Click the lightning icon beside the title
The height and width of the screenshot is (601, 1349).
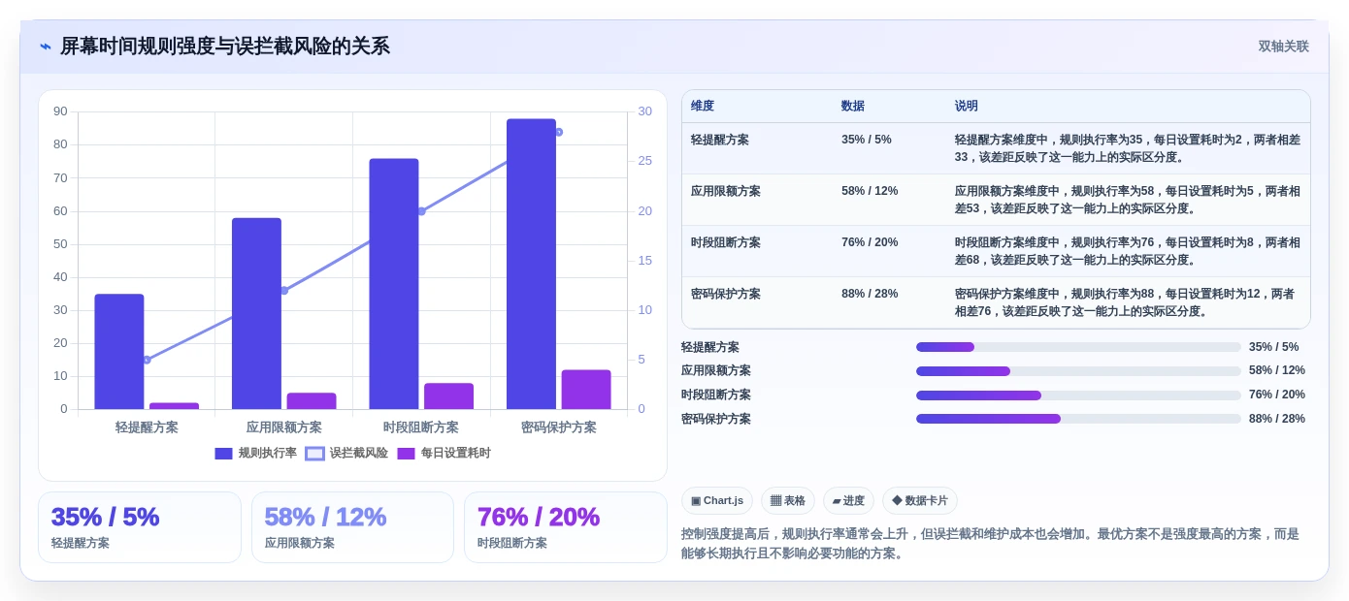[x=46, y=47]
